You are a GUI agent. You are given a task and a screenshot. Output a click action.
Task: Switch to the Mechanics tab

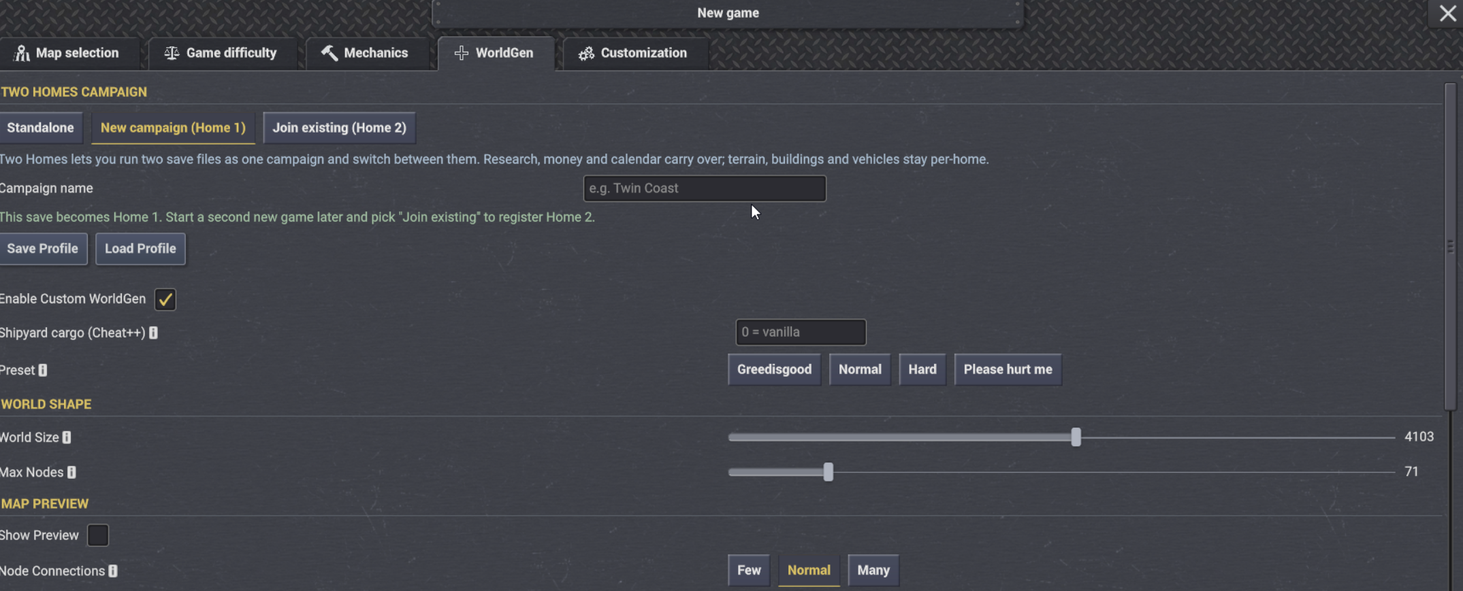click(366, 53)
